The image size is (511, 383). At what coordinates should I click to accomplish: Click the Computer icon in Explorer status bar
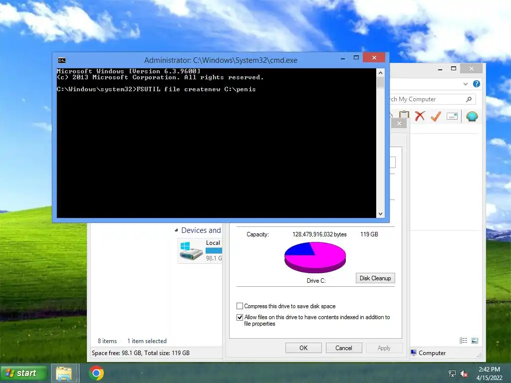414,353
